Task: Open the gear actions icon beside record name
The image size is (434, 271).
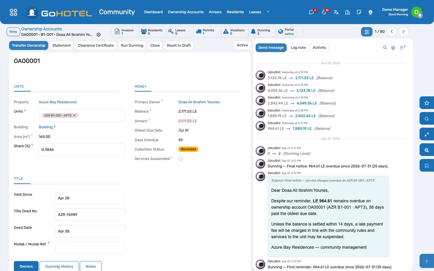Action: tap(99, 35)
